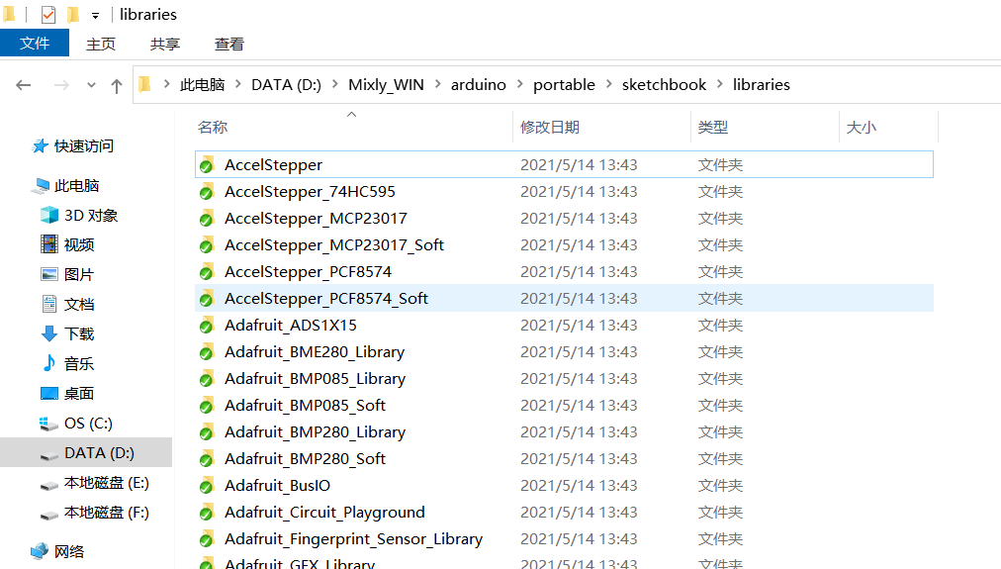Image resolution: width=1001 pixels, height=569 pixels.
Task: Click the folder icon in address bar
Action: click(x=145, y=84)
